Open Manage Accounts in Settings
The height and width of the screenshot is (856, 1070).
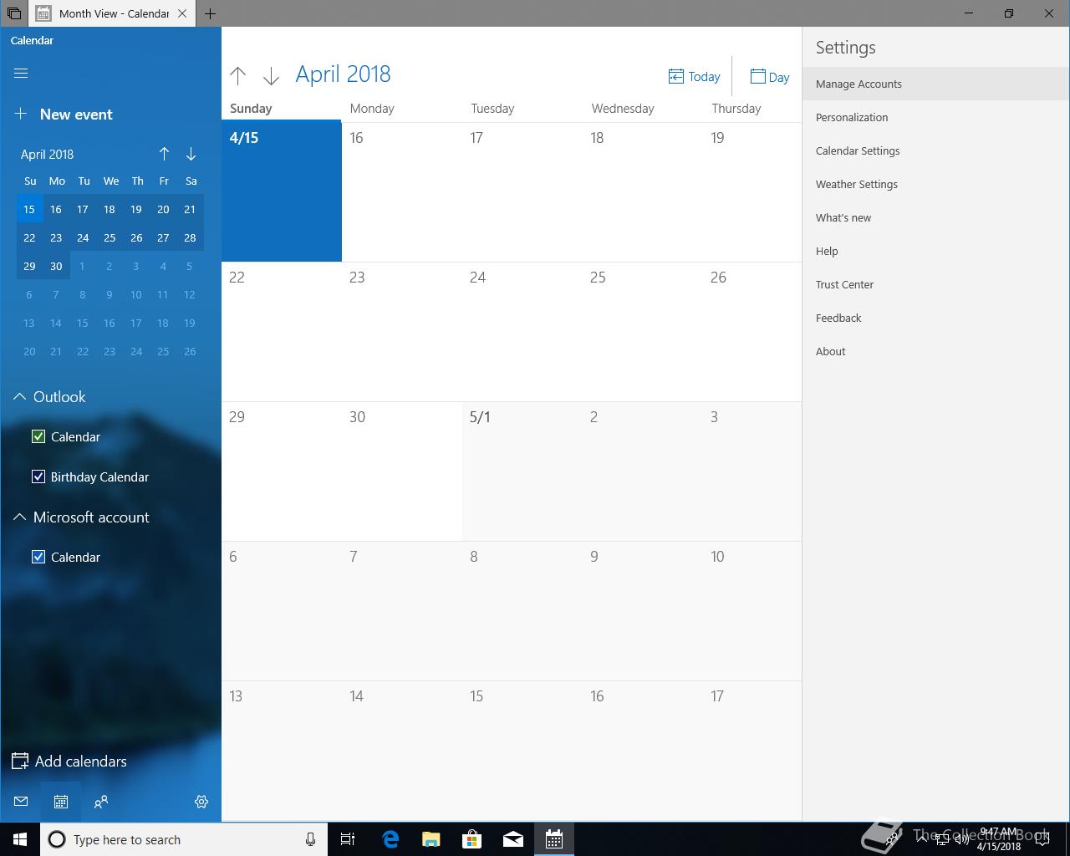click(x=936, y=84)
